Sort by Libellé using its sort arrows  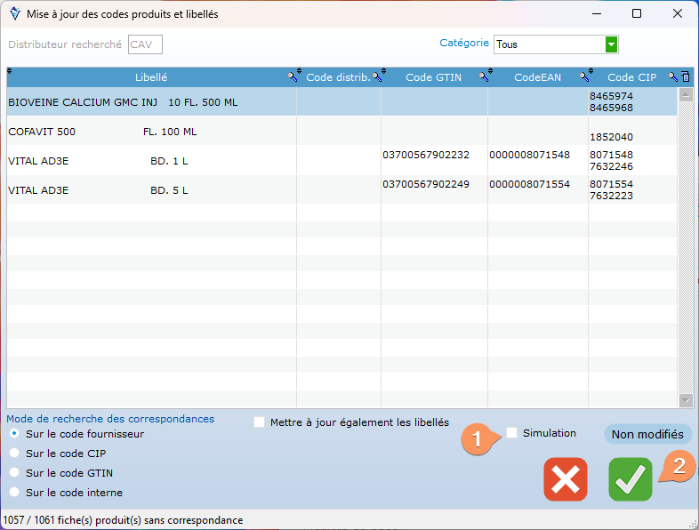(x=10, y=71)
